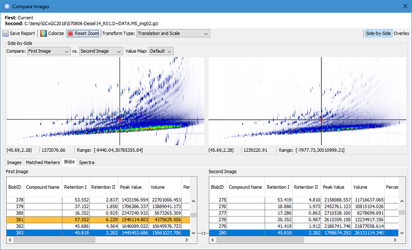Expand the First Image compare dropdown
Viewport: 412px width, 250px height.
(x=48, y=51)
